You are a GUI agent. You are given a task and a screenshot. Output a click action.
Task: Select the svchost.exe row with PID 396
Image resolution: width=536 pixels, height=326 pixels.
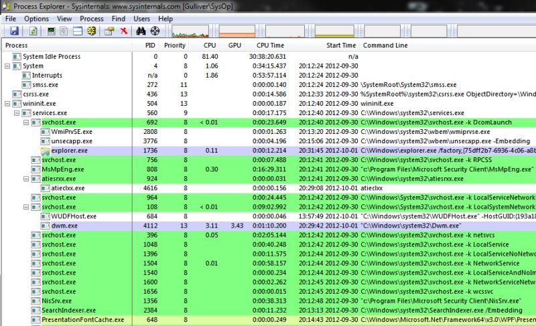click(x=269, y=235)
